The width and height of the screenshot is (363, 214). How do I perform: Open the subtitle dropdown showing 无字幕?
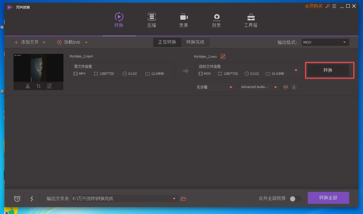[x=215, y=87]
